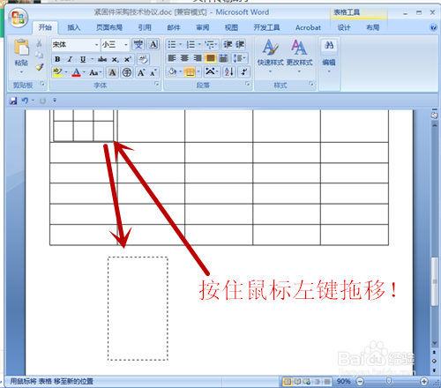The image size is (441, 388).
Task: Apply bulleted list
Action: tap(172, 45)
